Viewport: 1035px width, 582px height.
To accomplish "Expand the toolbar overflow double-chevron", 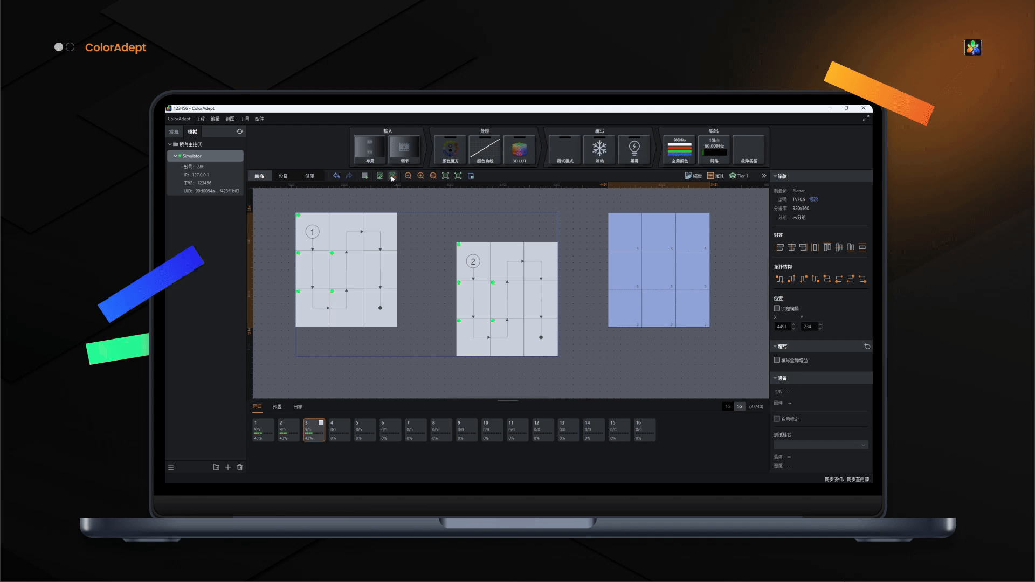I will (764, 176).
